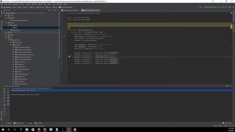Click the Stop icon in the Run panel

click(4, 92)
